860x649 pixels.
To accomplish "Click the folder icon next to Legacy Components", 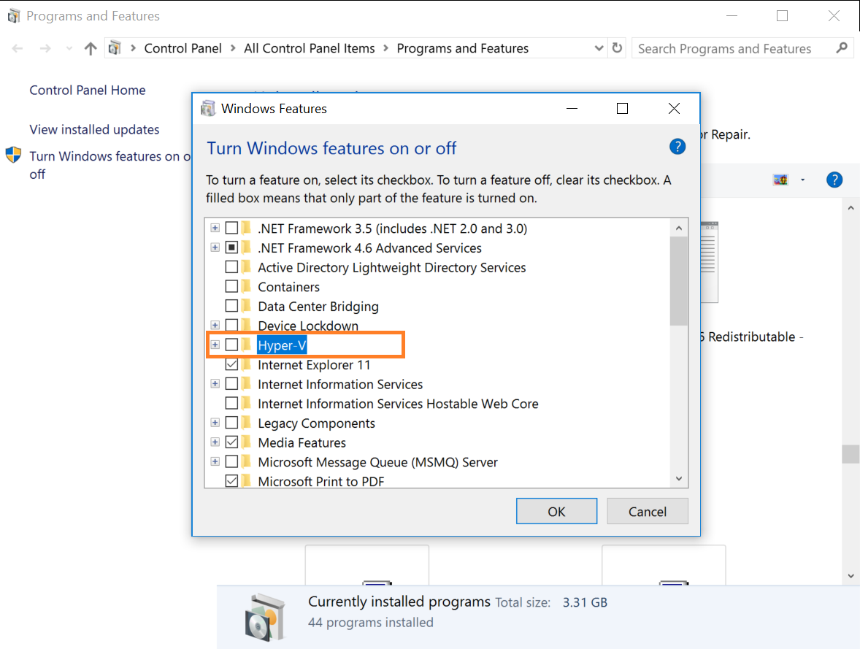I will (246, 423).
